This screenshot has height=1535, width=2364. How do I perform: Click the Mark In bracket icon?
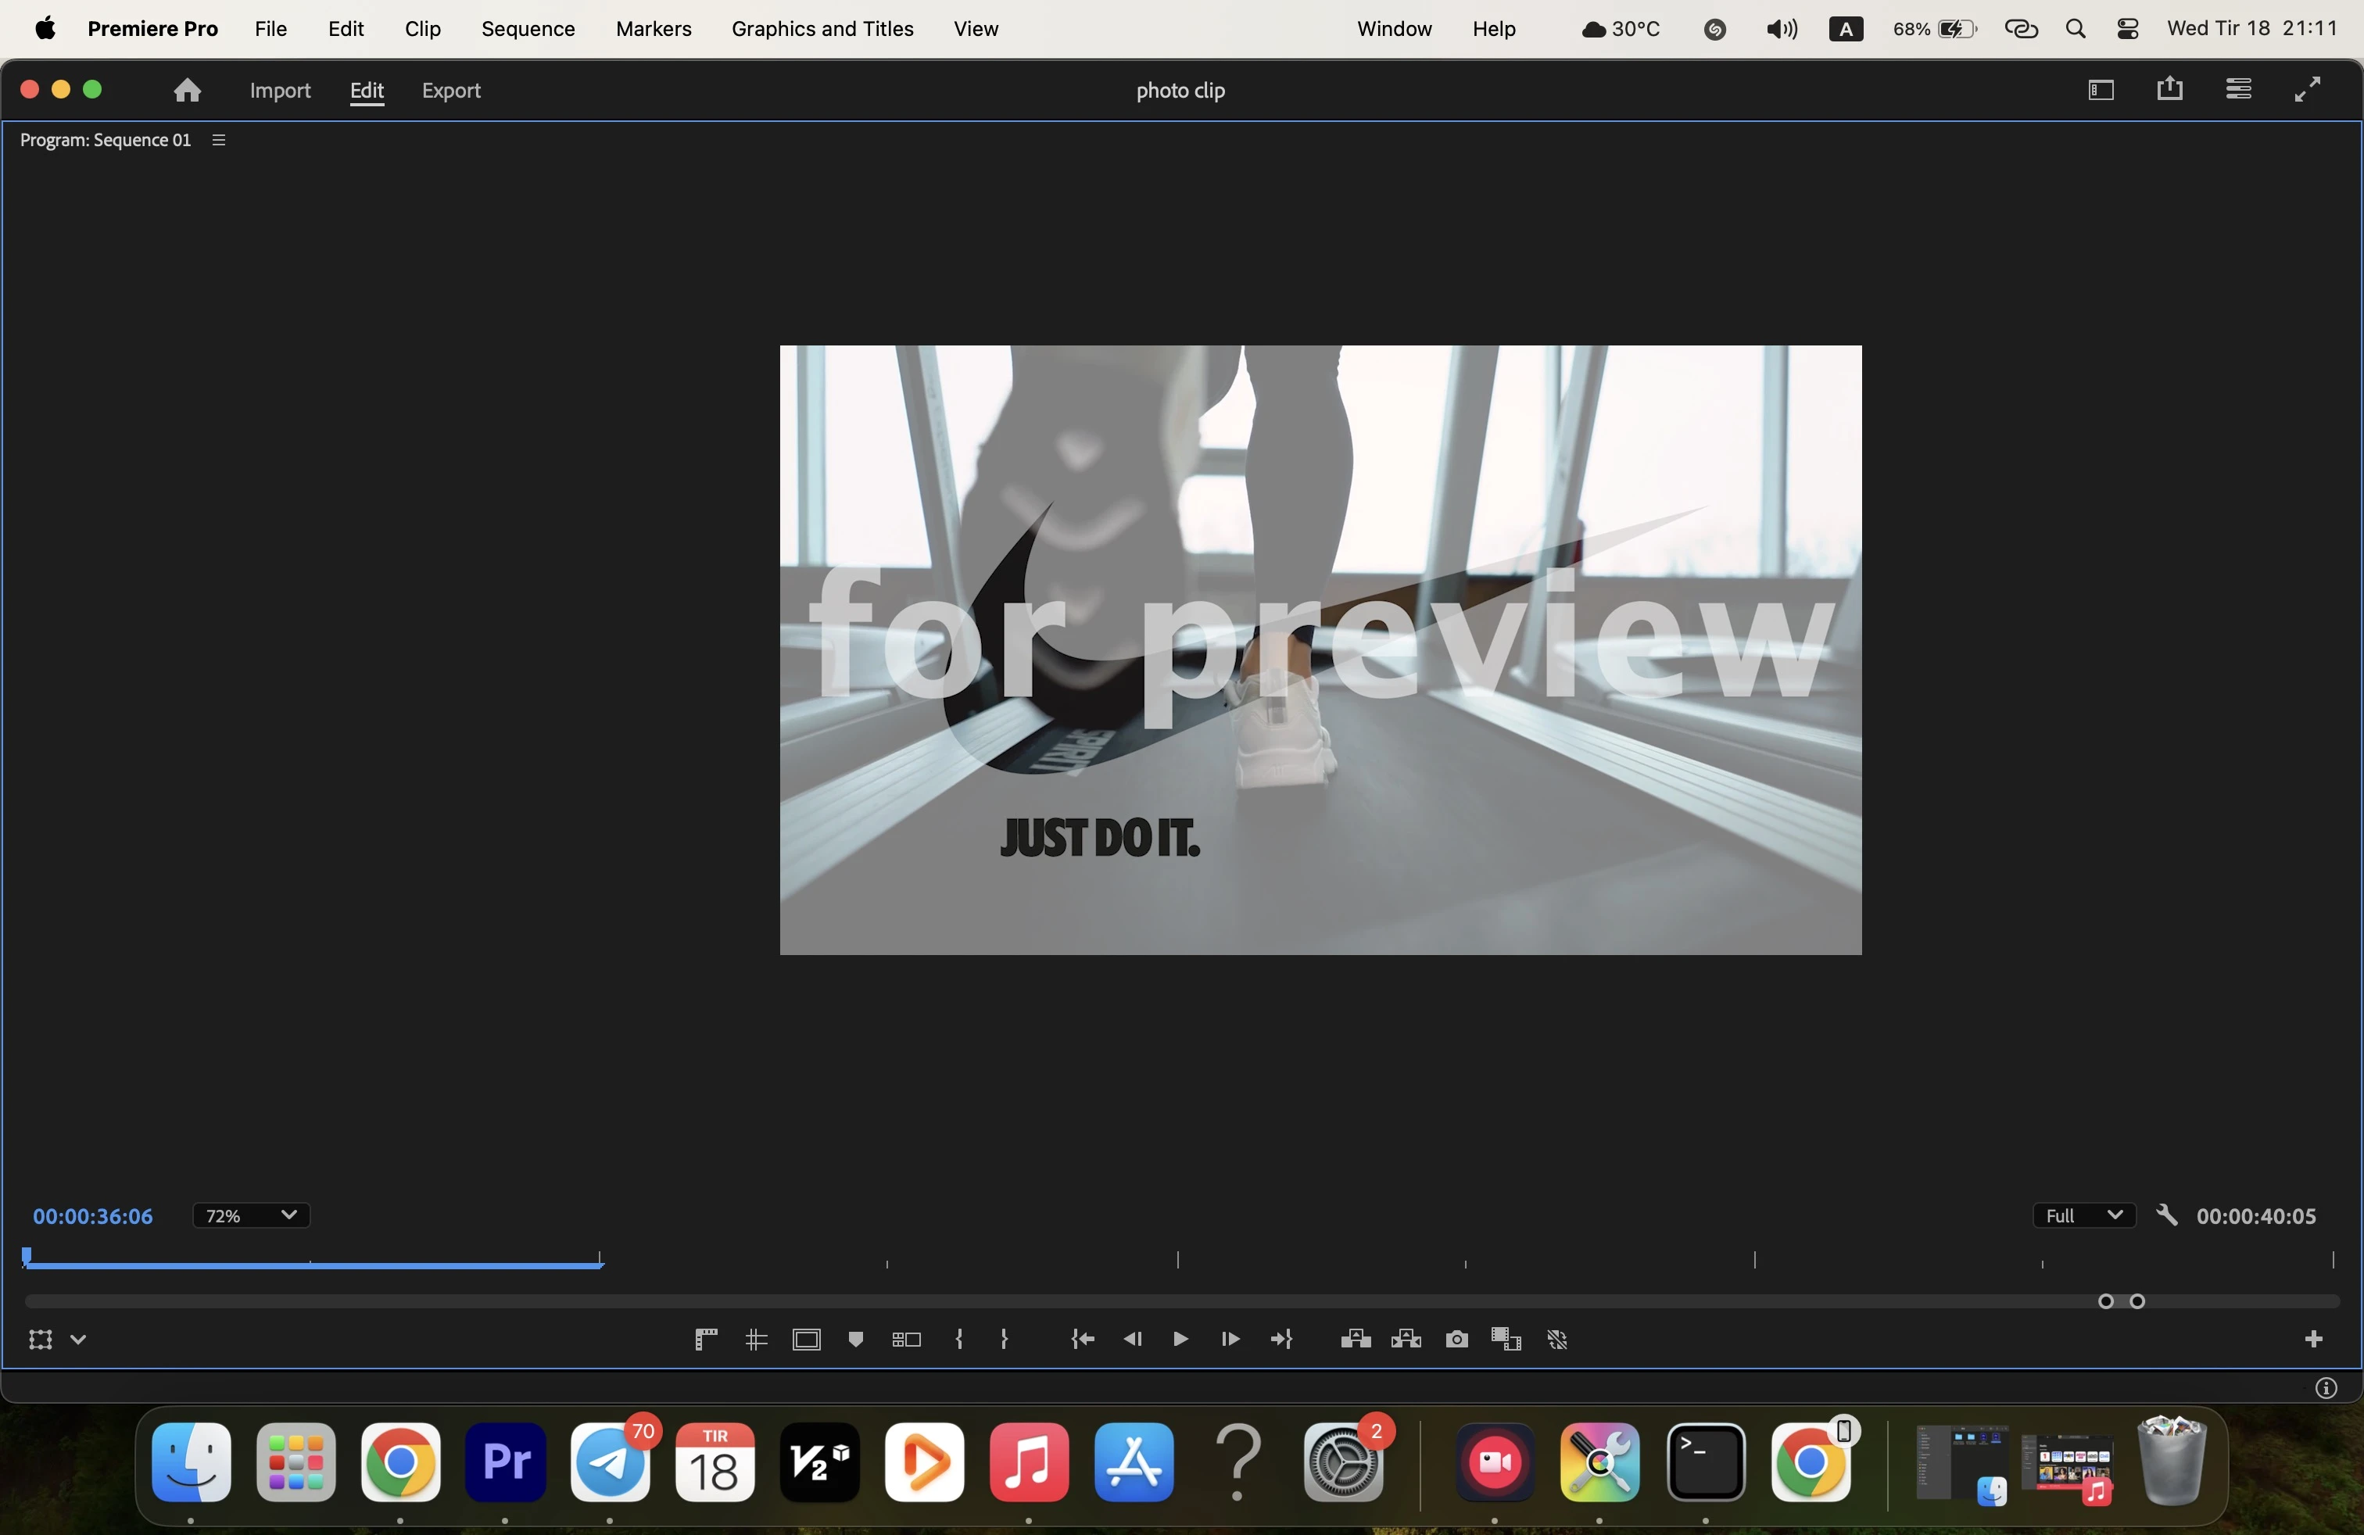pos(958,1340)
